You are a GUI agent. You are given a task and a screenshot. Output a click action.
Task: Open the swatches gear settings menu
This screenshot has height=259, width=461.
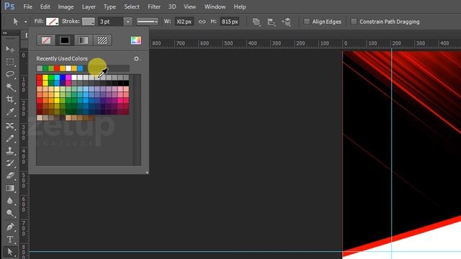(136, 59)
